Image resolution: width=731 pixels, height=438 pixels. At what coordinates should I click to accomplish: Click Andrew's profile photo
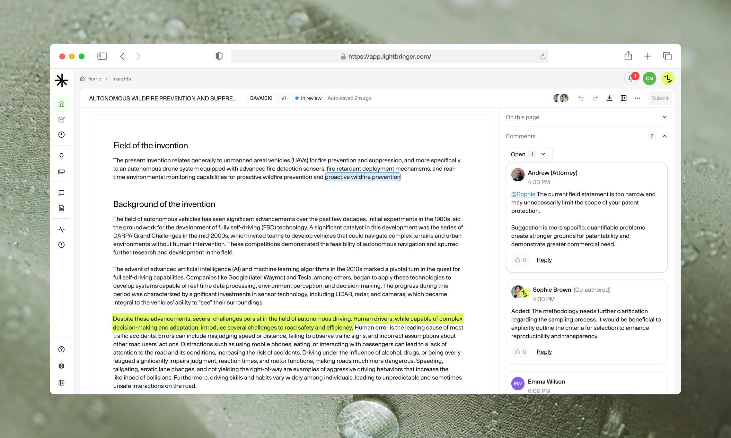point(518,175)
